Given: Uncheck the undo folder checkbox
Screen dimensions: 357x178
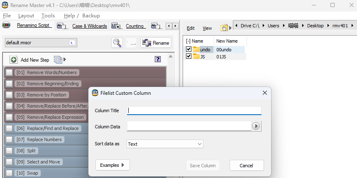Looking at the screenshot, I should click(x=189, y=49).
